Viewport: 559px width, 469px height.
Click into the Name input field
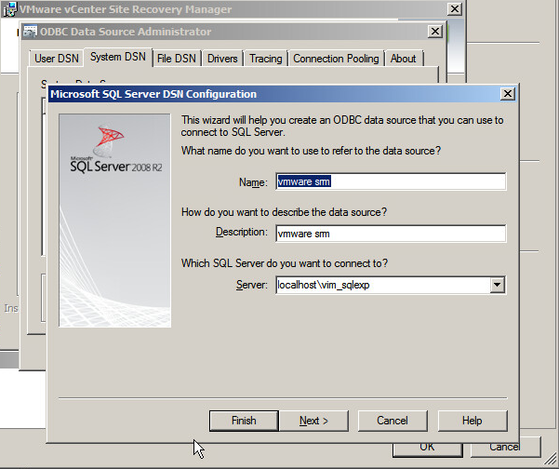[x=391, y=181]
